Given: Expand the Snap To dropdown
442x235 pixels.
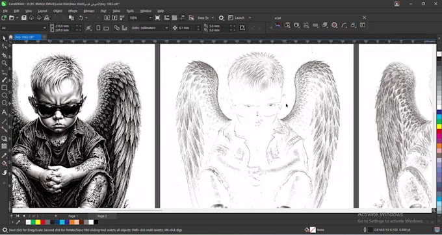Looking at the screenshot, I should pos(213,18).
